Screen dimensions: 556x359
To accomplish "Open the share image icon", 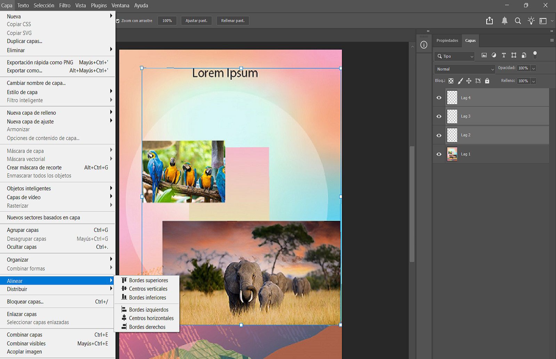I will [x=490, y=21].
